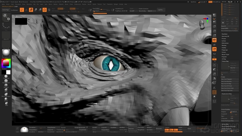Open the Preferences menu

[x=78, y=4]
